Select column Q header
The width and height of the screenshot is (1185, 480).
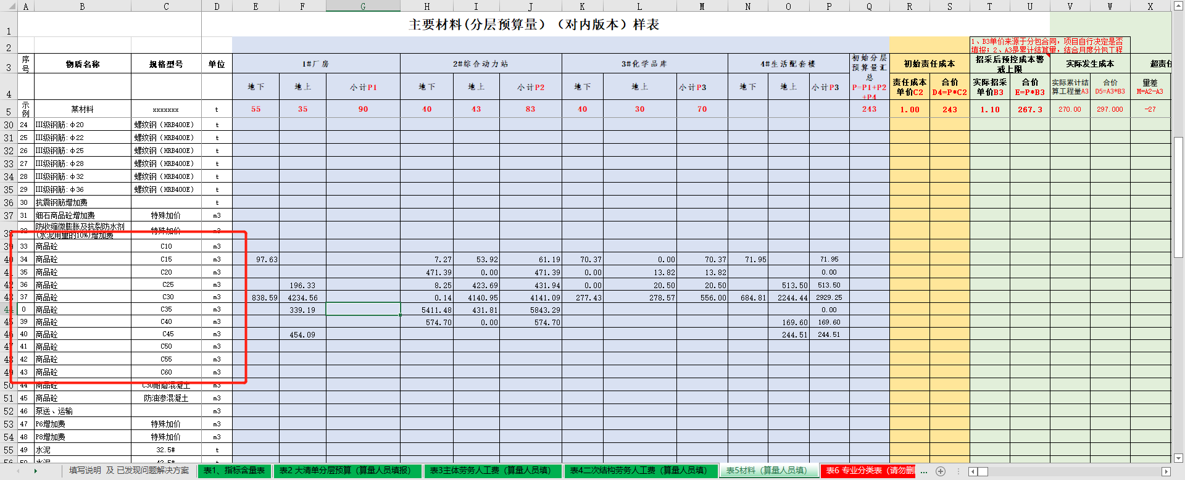pos(869,6)
